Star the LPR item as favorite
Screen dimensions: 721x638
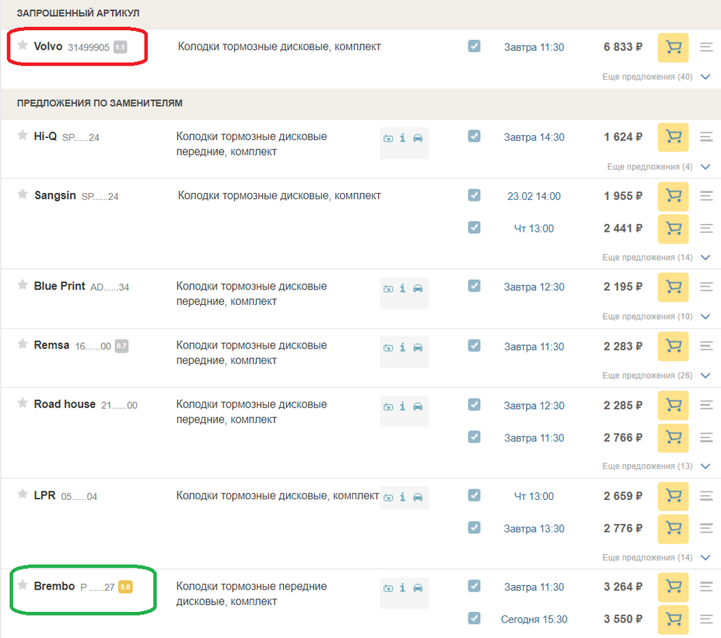point(22,494)
